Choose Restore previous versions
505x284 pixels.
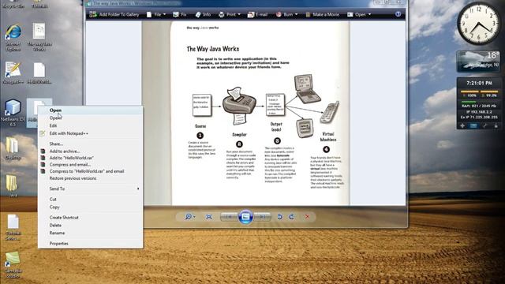tap(90, 178)
